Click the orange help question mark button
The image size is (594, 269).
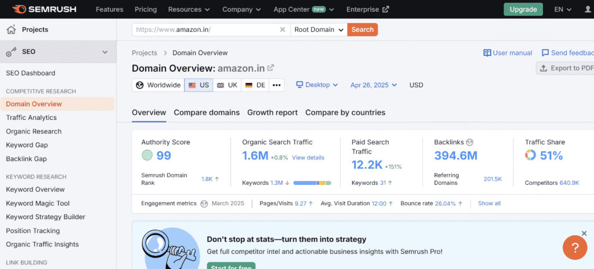[x=574, y=248]
